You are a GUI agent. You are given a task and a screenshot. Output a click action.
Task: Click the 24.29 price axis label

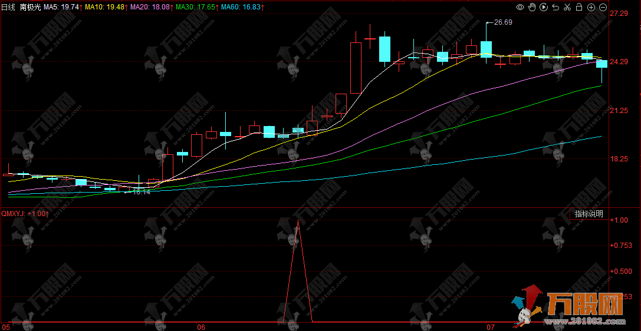(619, 62)
